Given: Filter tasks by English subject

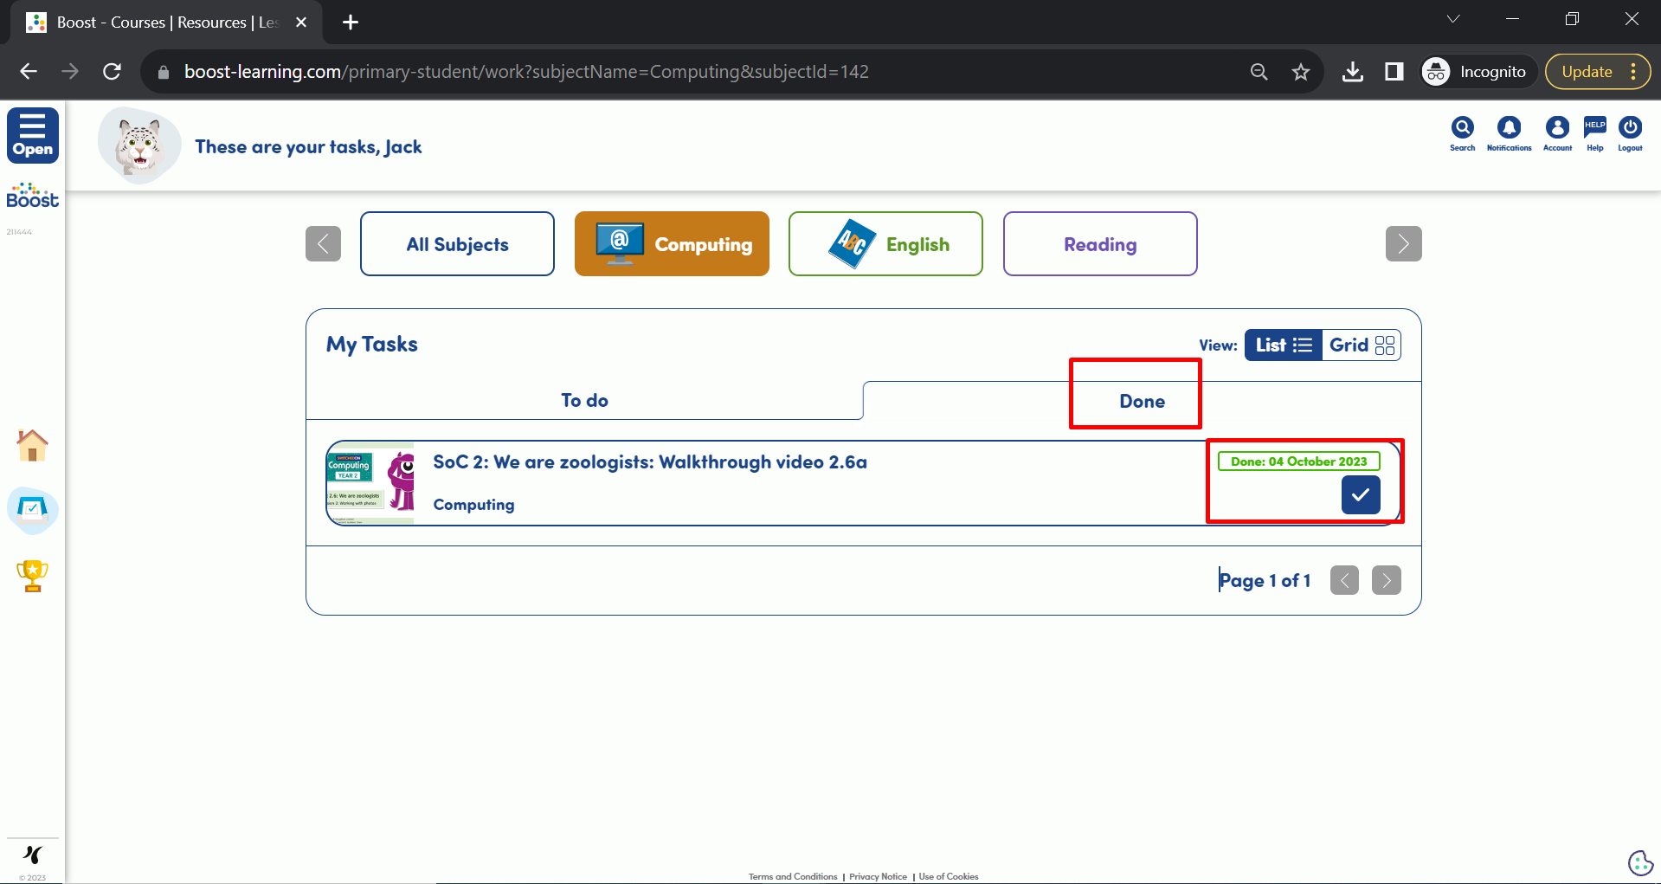Looking at the screenshot, I should pyautogui.click(x=885, y=244).
